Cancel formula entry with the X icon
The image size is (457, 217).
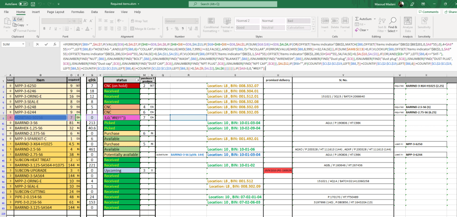[x=37, y=44]
